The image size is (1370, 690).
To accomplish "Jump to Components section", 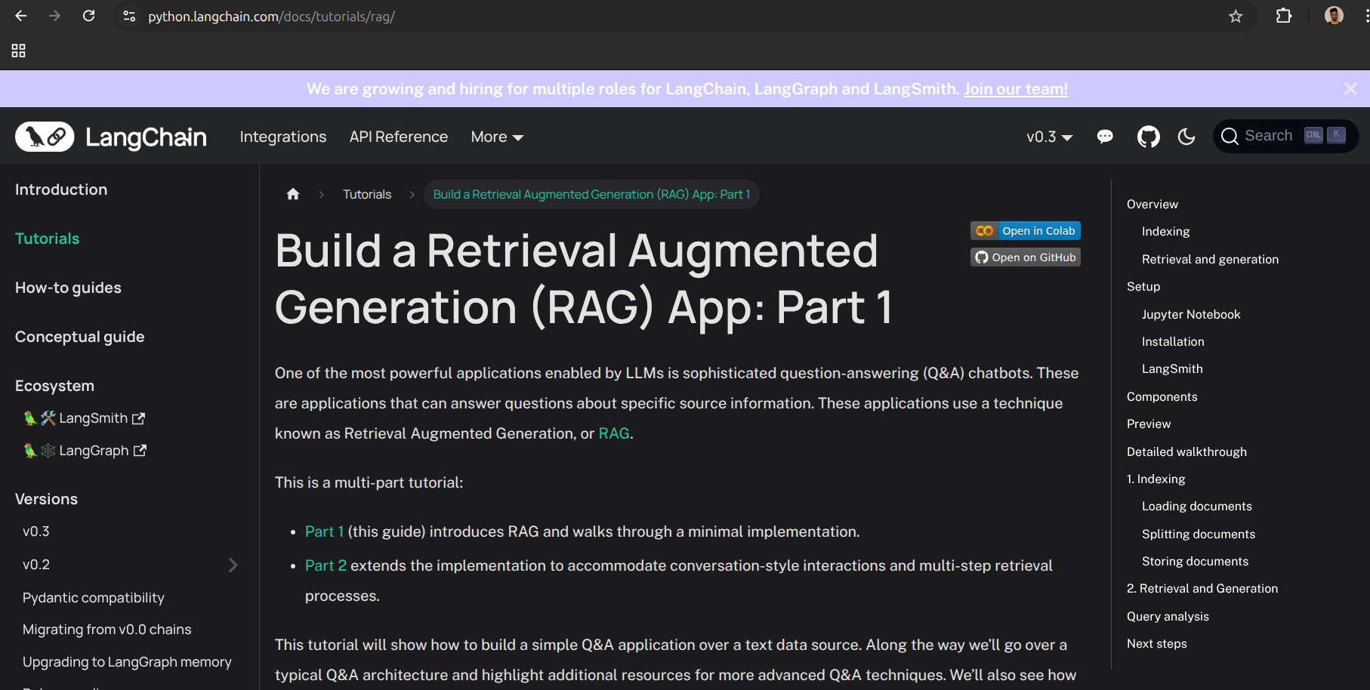I will tap(1162, 396).
